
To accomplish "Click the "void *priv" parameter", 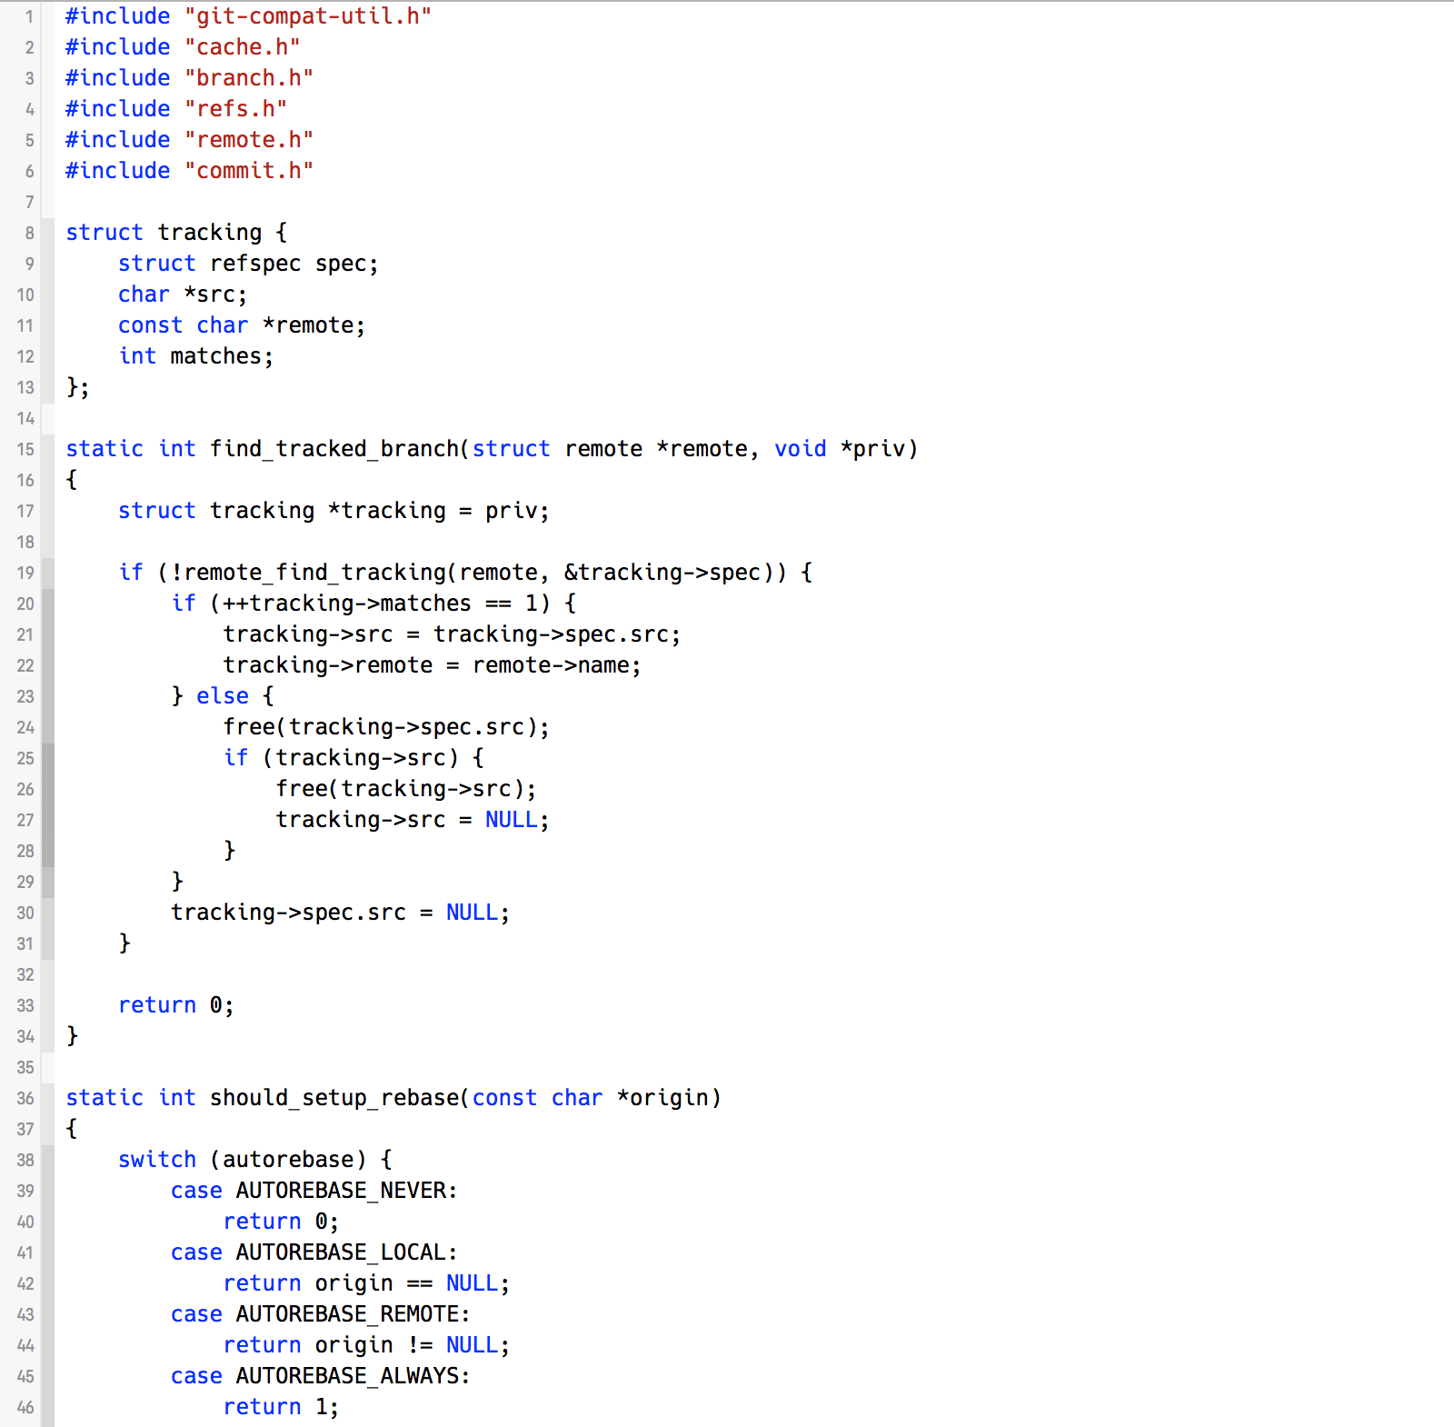I will coord(840,449).
